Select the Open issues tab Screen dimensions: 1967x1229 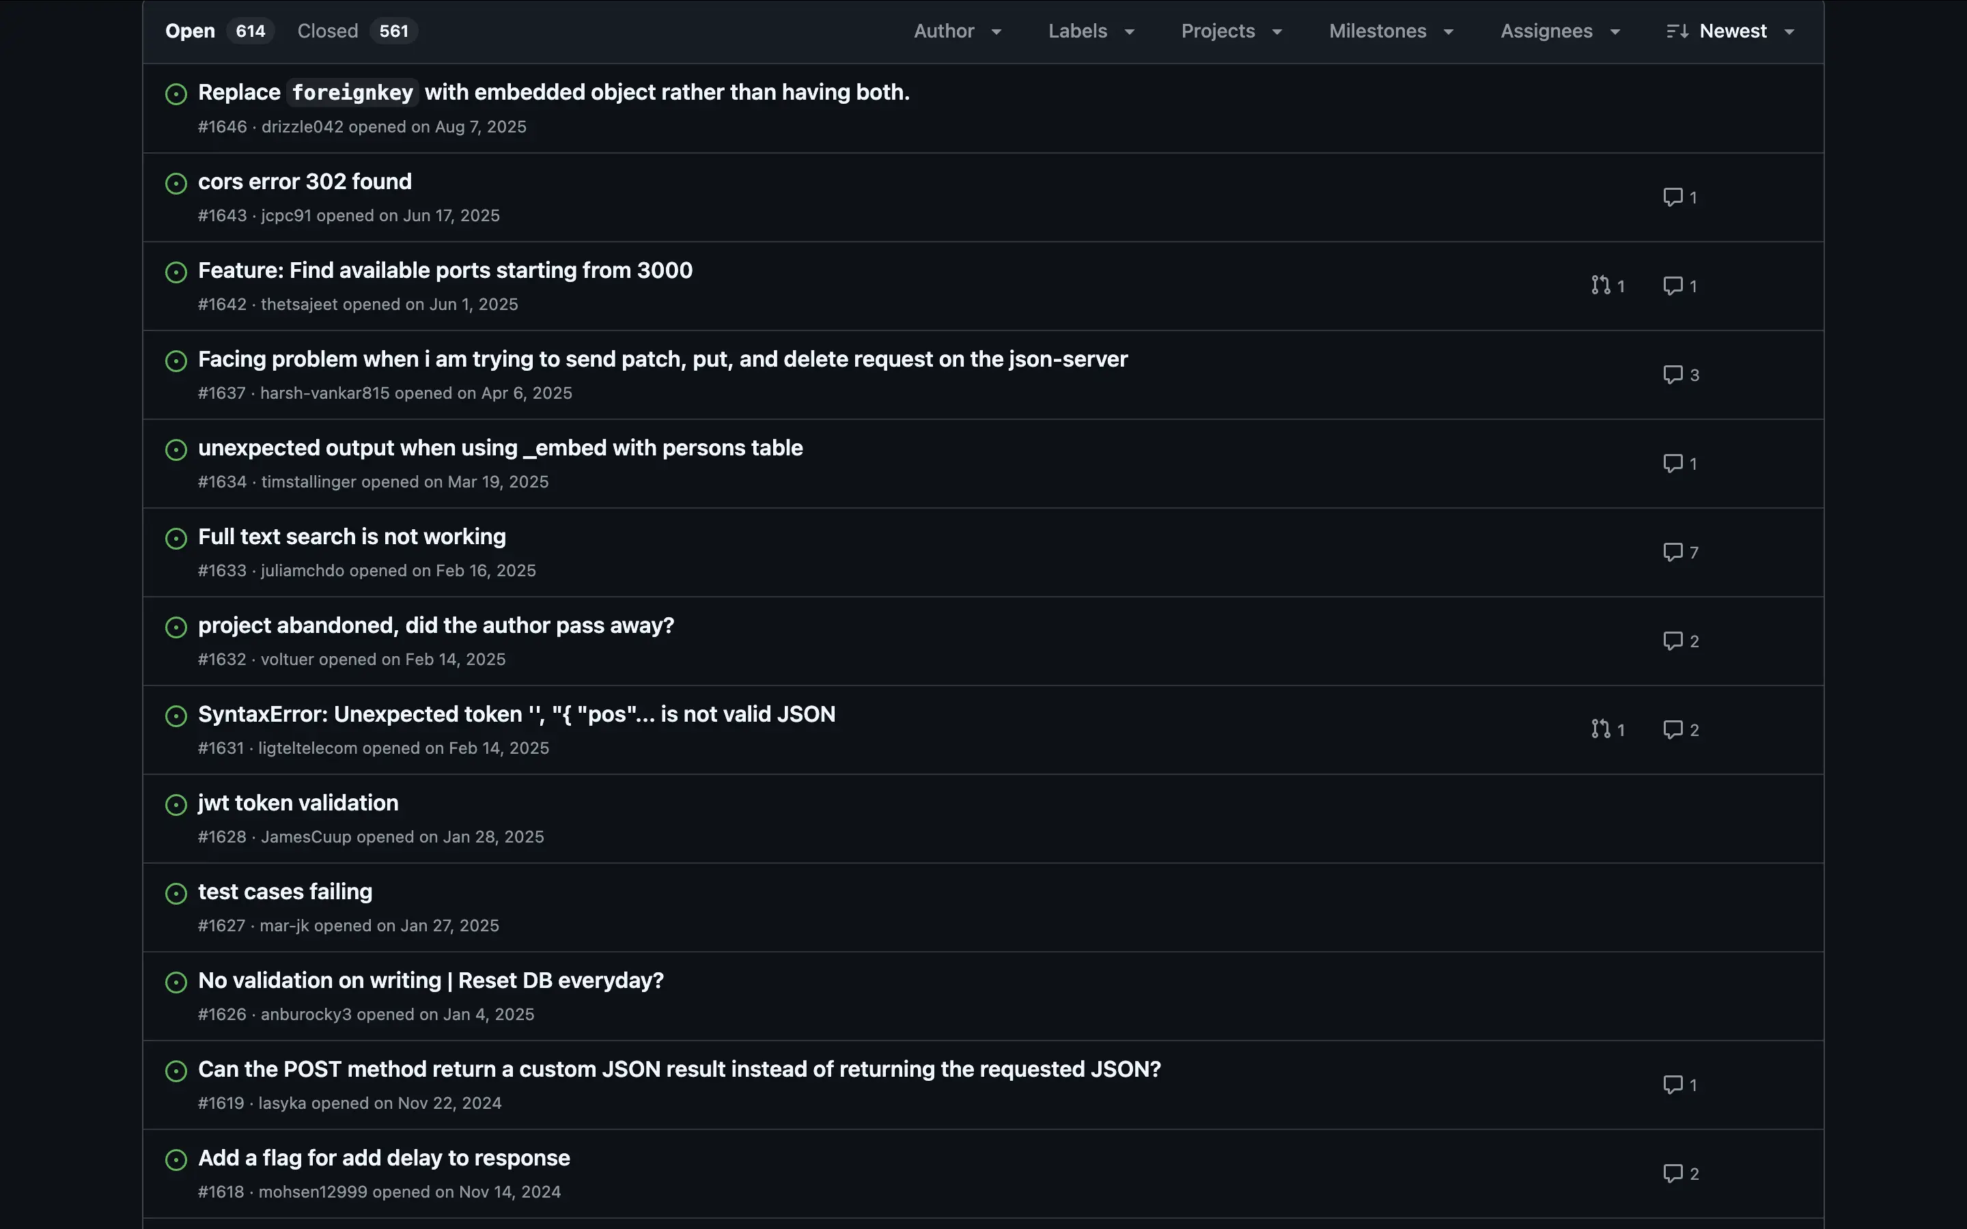click(217, 31)
